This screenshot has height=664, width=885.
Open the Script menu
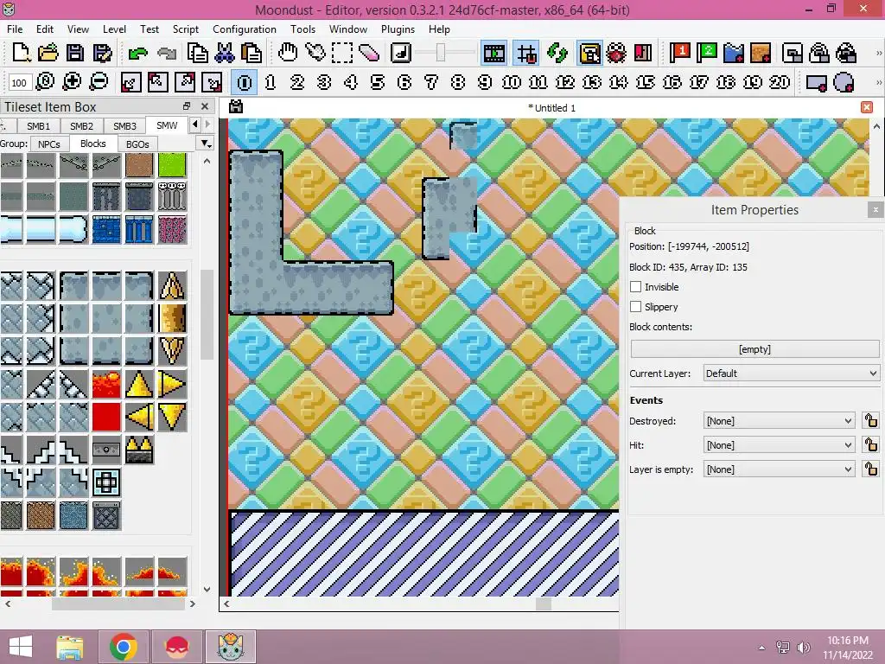tap(186, 29)
